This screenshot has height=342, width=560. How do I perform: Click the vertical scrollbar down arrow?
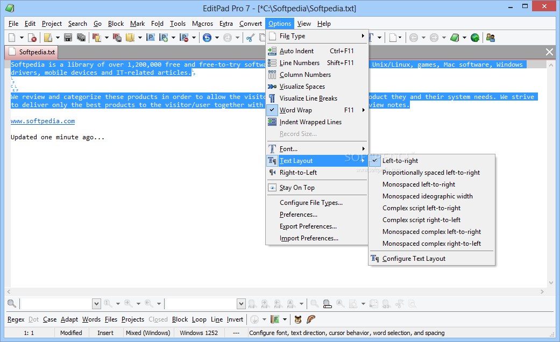(x=551, y=283)
